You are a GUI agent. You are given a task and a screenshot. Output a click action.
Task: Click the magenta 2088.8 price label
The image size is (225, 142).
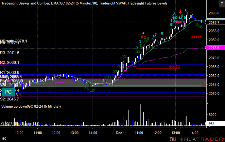[x=180, y=22]
